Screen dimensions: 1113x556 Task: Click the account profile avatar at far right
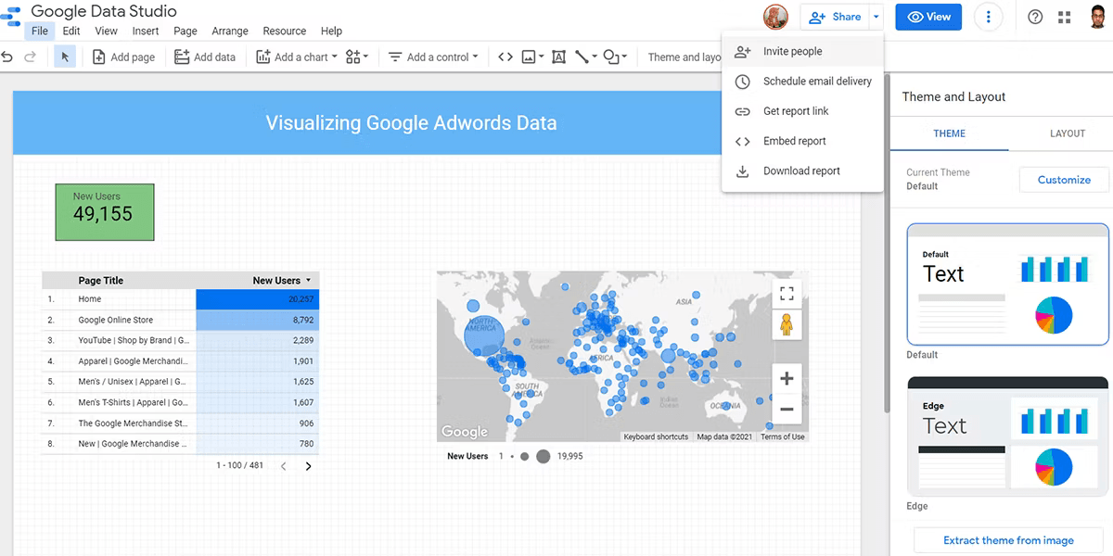click(x=1098, y=17)
